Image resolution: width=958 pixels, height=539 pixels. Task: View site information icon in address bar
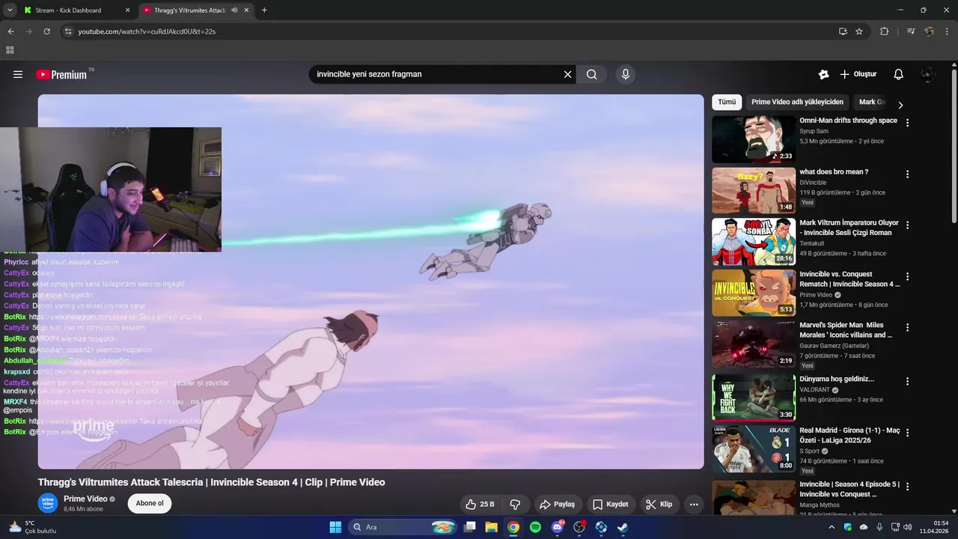(x=68, y=31)
